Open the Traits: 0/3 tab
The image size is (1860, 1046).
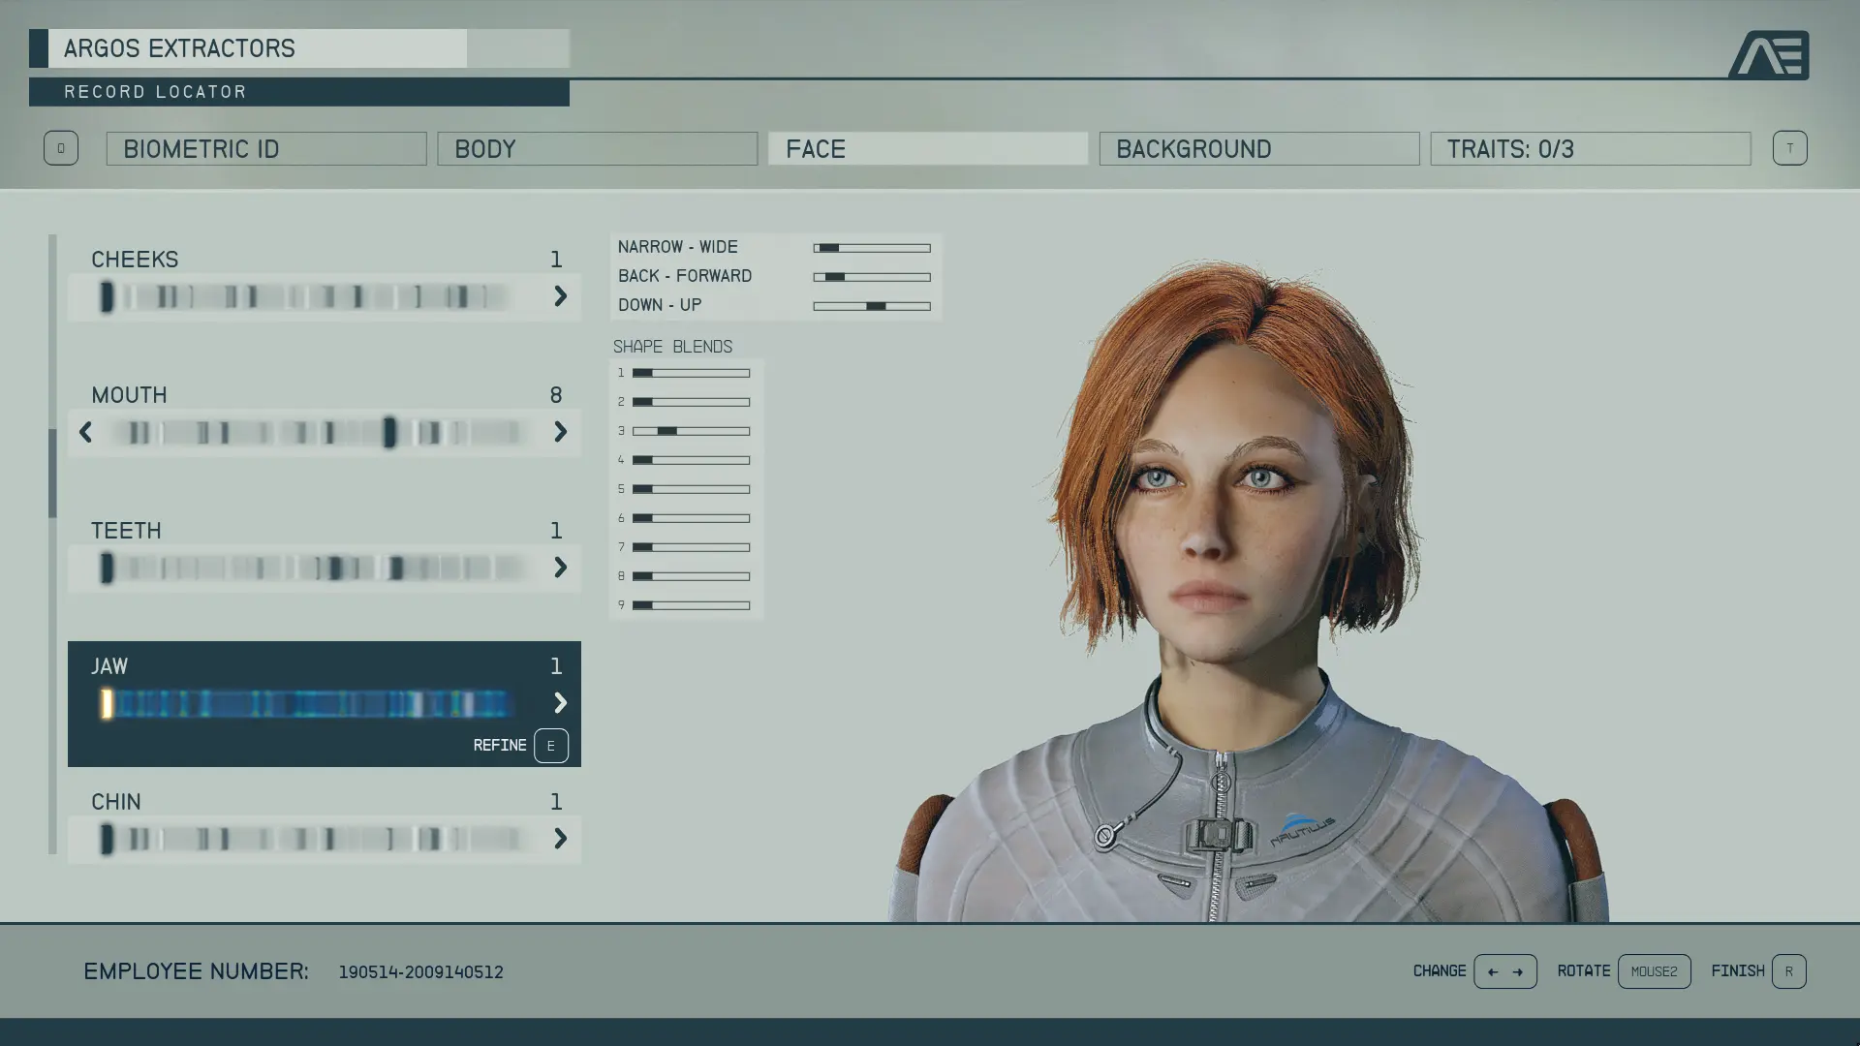(1590, 148)
